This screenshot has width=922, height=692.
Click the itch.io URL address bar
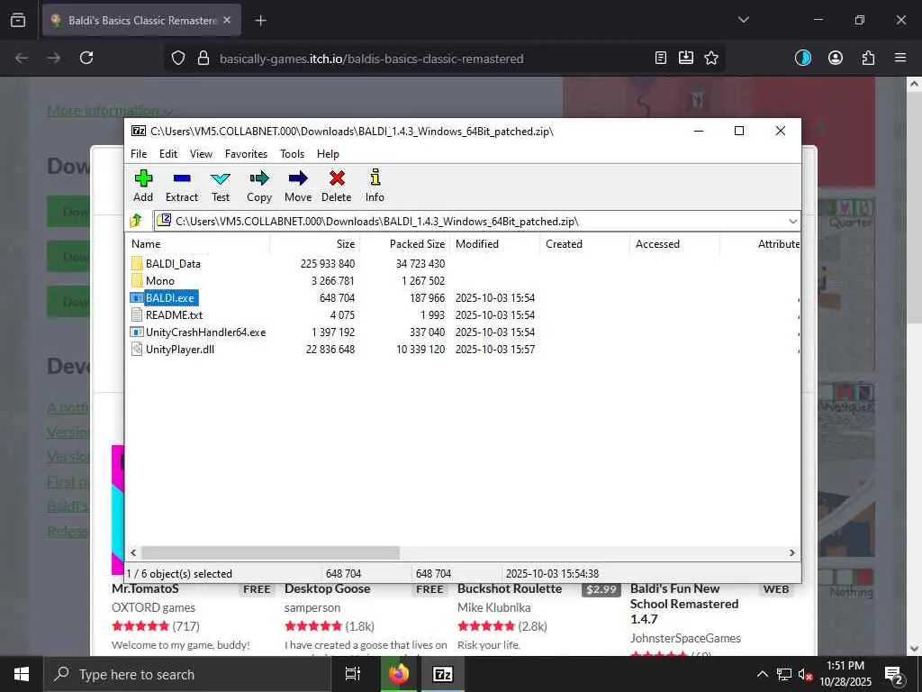coord(372,59)
